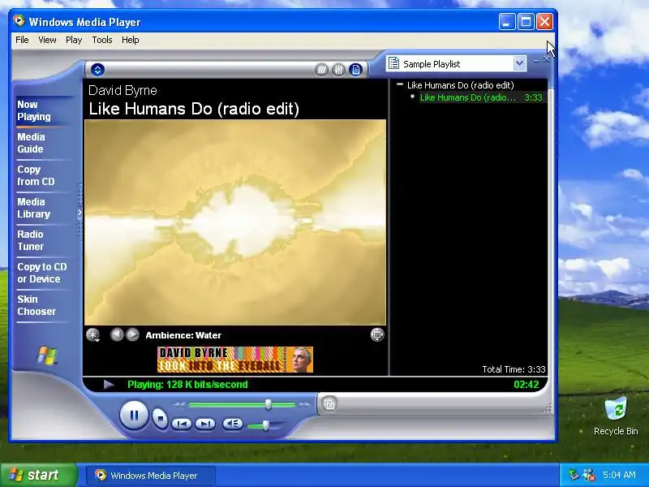Skip to the next track
The height and width of the screenshot is (487, 649).
205,424
